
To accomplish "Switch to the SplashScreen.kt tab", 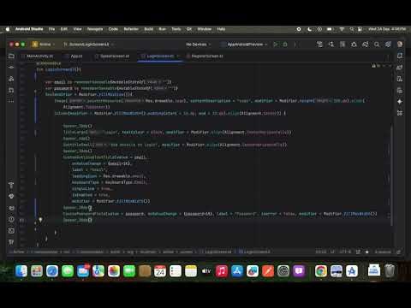I will tap(112, 56).
